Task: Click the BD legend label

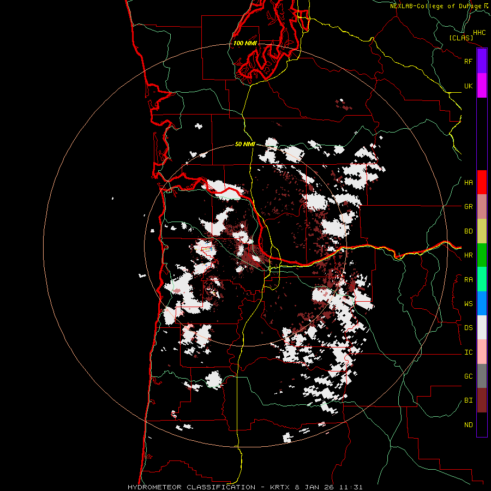Action: 469,231
